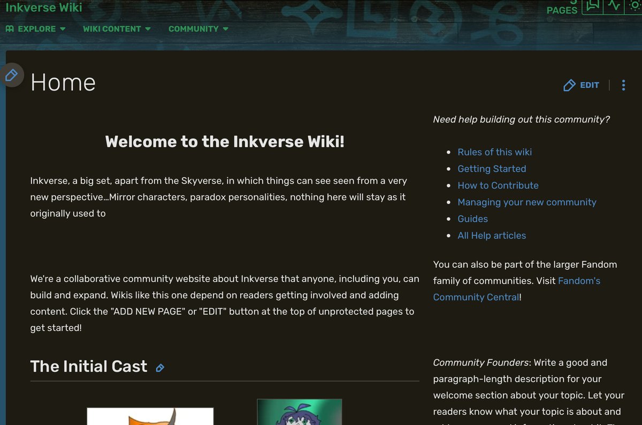
Task: Toggle the light/dark theme sun icon
Action: pos(634,5)
